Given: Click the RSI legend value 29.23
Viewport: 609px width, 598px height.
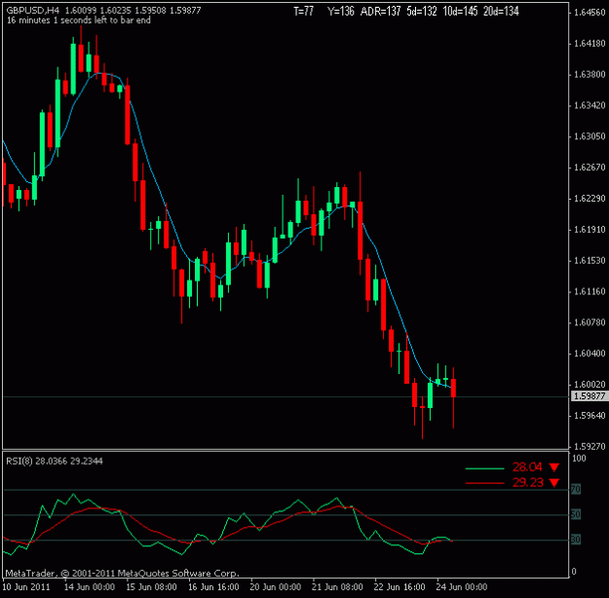Looking at the screenshot, I should (527, 483).
